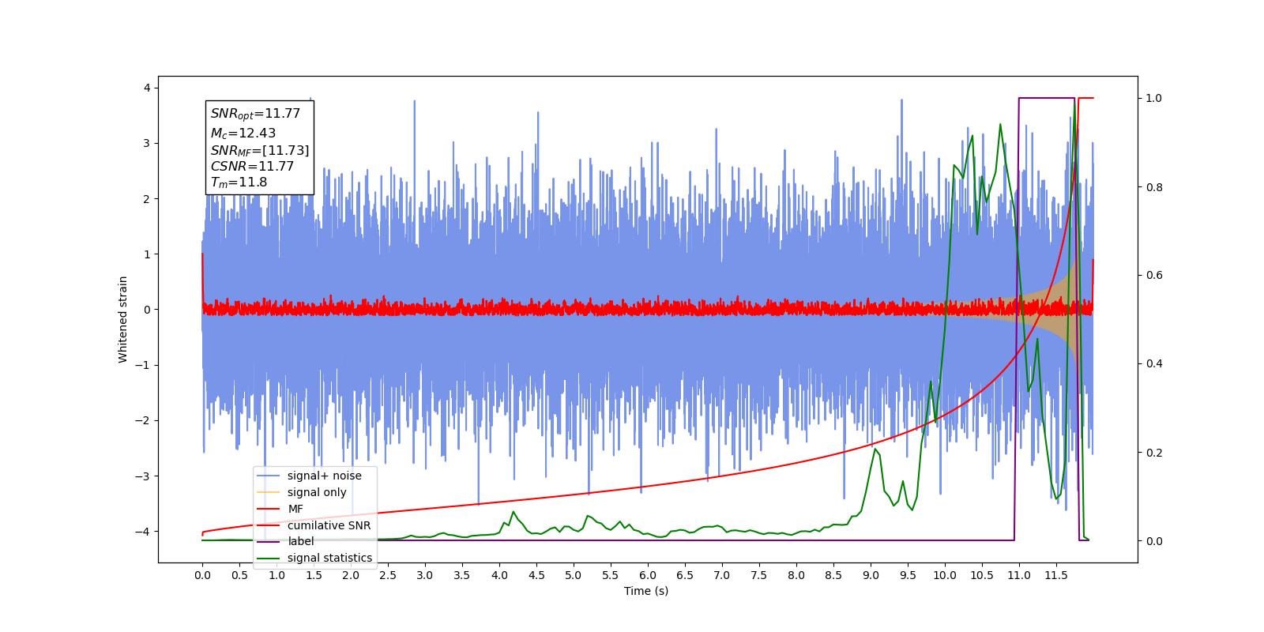Click the right y-axis tick label 1.0
Image resolution: width=1264 pixels, height=632 pixels.
[x=1154, y=98]
